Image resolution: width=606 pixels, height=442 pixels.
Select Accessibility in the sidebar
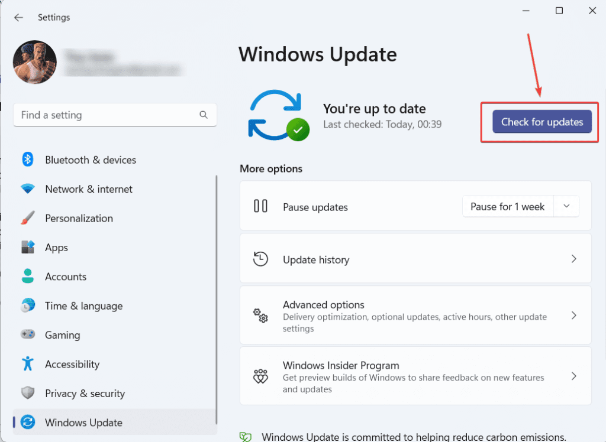[x=72, y=365]
